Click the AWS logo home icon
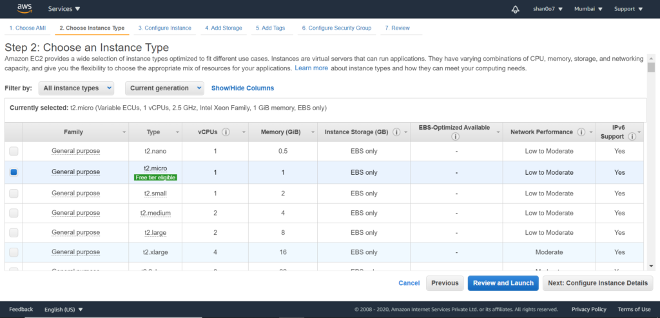This screenshot has width=660, height=318. pos(25,8)
